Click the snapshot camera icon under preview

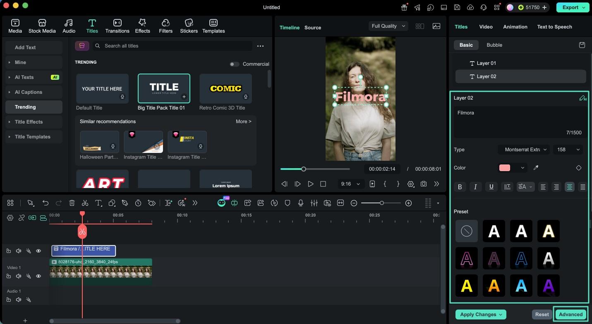424,184
